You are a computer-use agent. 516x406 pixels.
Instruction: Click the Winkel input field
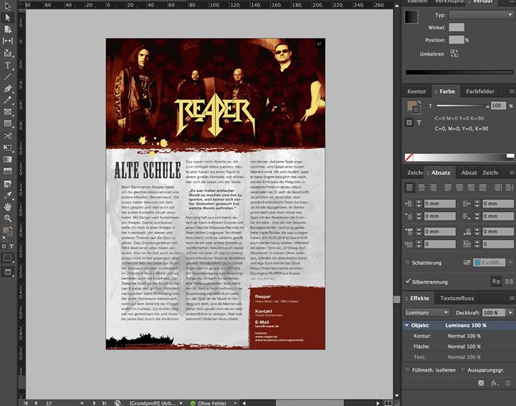point(456,27)
